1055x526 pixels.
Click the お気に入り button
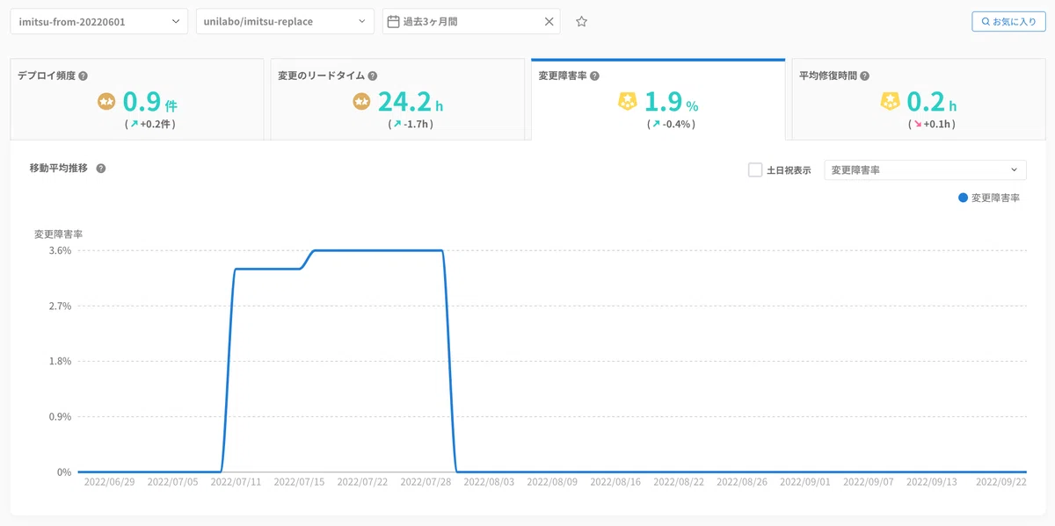(x=1008, y=21)
